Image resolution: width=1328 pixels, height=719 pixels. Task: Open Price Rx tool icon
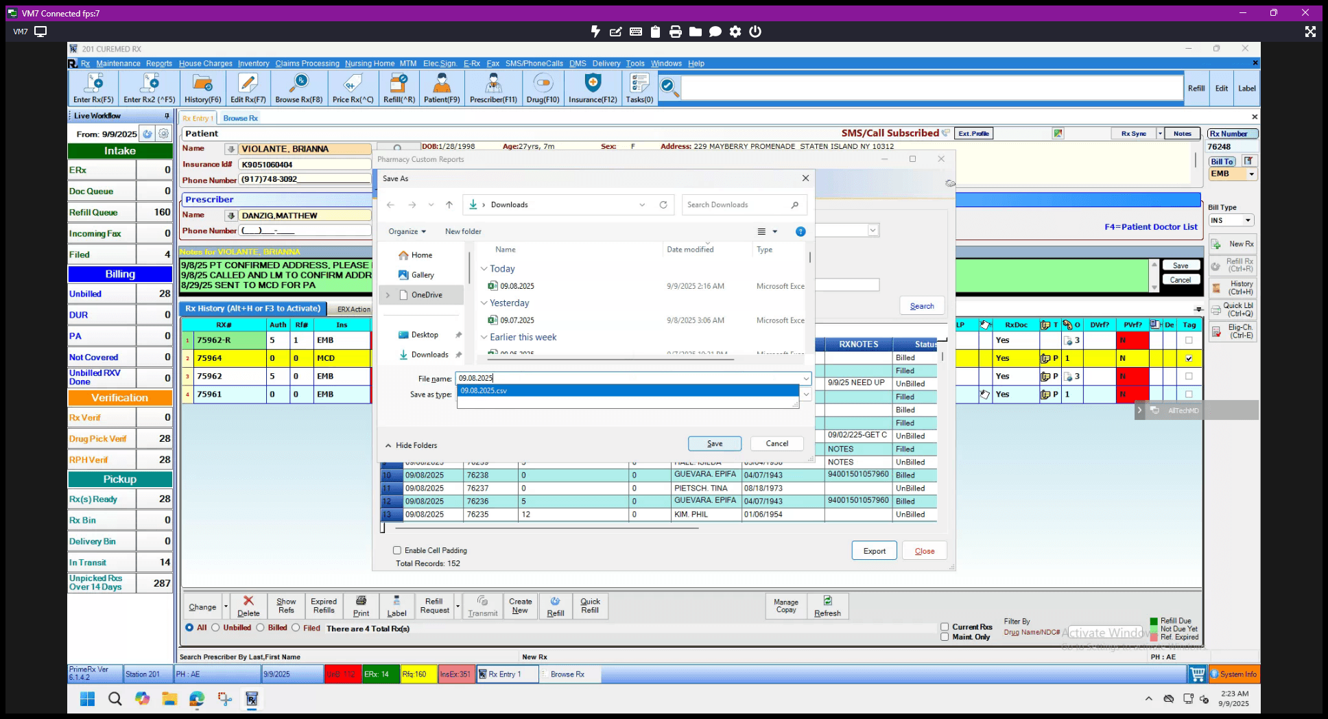(x=353, y=89)
